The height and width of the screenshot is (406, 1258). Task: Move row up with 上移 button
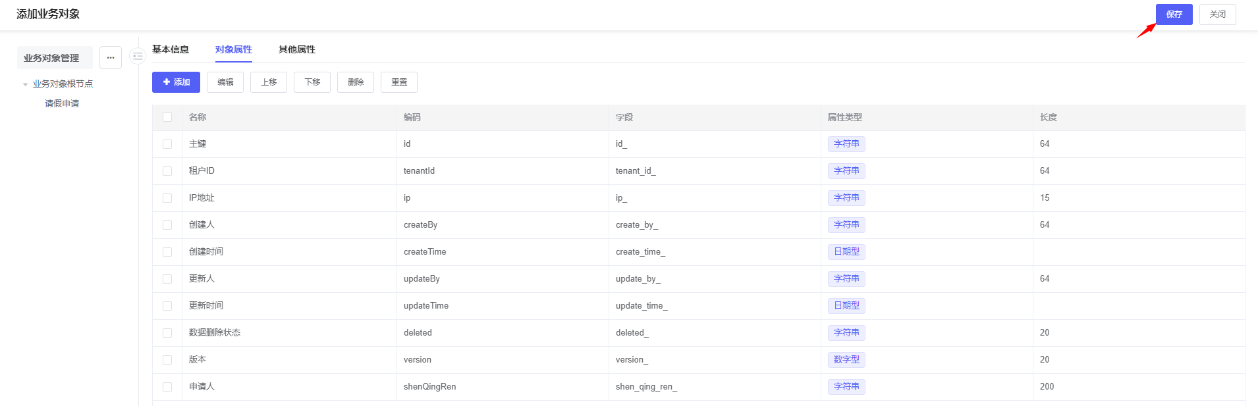pos(269,82)
